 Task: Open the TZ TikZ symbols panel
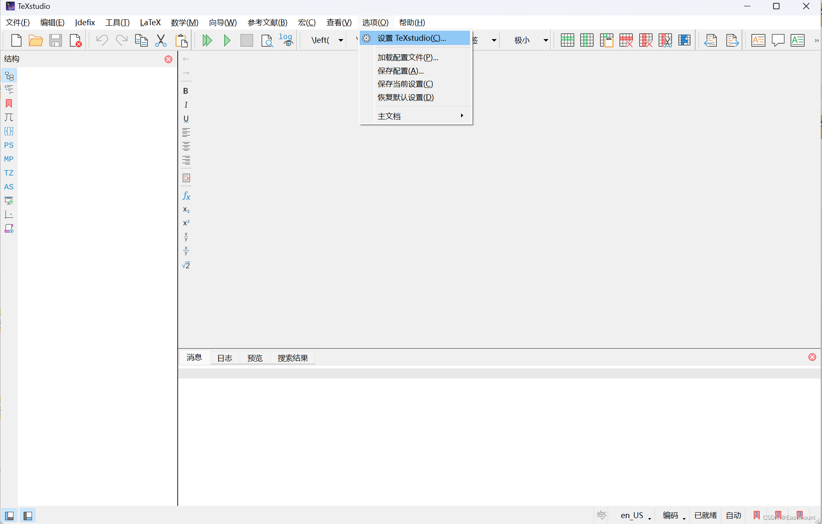point(9,173)
